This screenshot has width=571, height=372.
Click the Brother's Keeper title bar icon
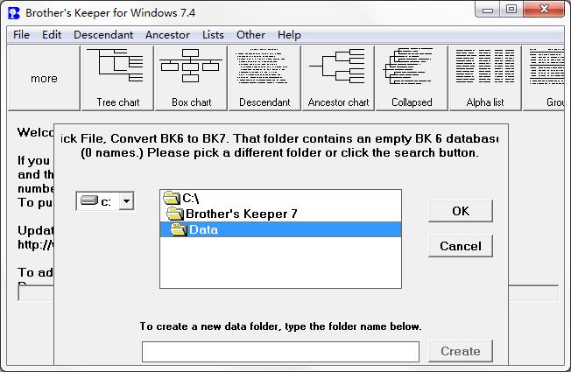click(13, 12)
